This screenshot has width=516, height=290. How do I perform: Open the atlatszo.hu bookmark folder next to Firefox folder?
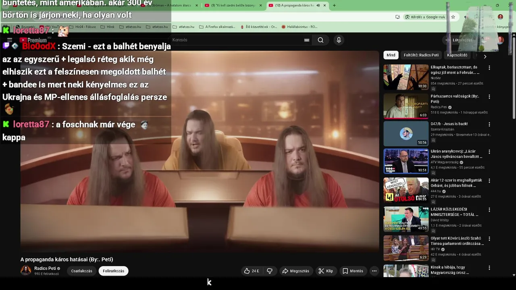coord(183,27)
